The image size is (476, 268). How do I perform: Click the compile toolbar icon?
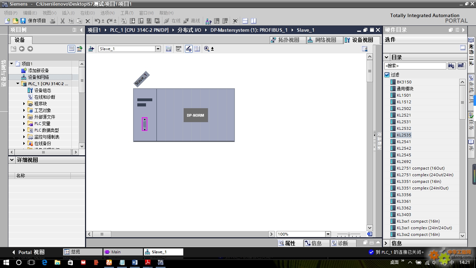(124, 21)
